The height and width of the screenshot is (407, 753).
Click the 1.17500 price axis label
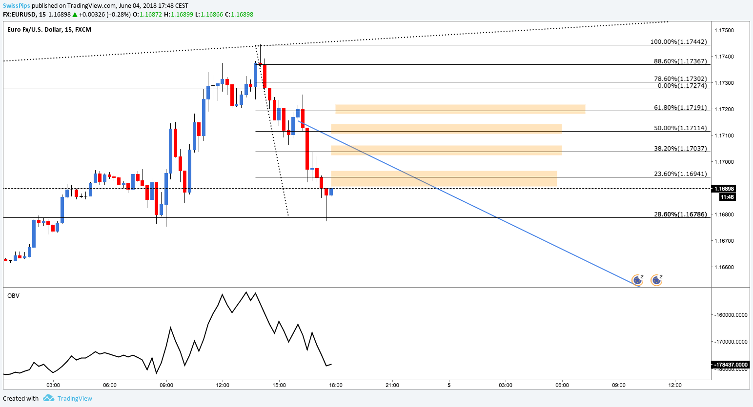[724, 30]
